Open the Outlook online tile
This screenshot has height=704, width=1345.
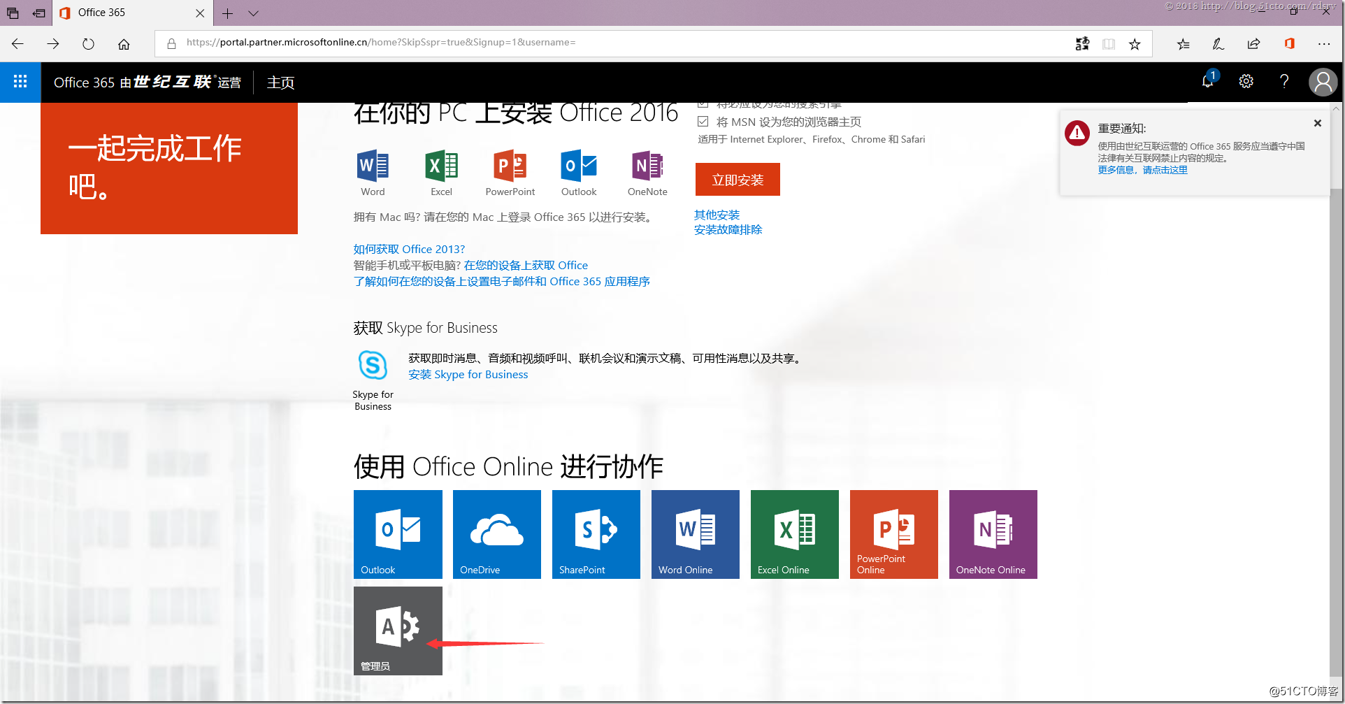coord(398,534)
